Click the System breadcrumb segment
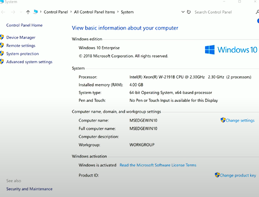 point(127,12)
